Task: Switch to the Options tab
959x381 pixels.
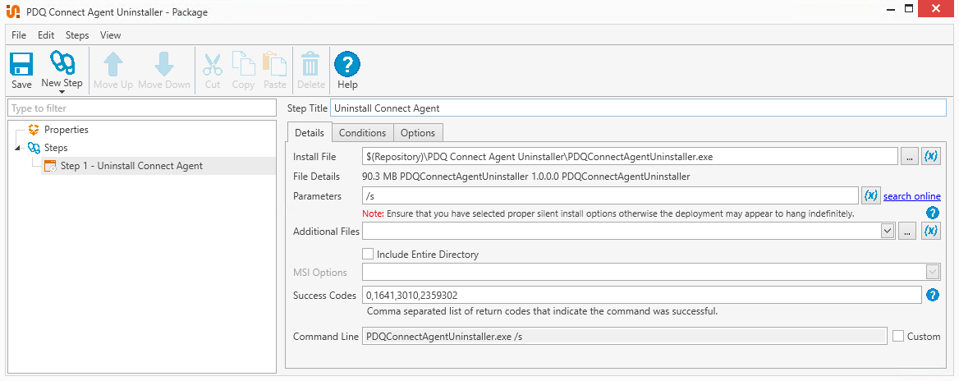Action: pos(418,133)
